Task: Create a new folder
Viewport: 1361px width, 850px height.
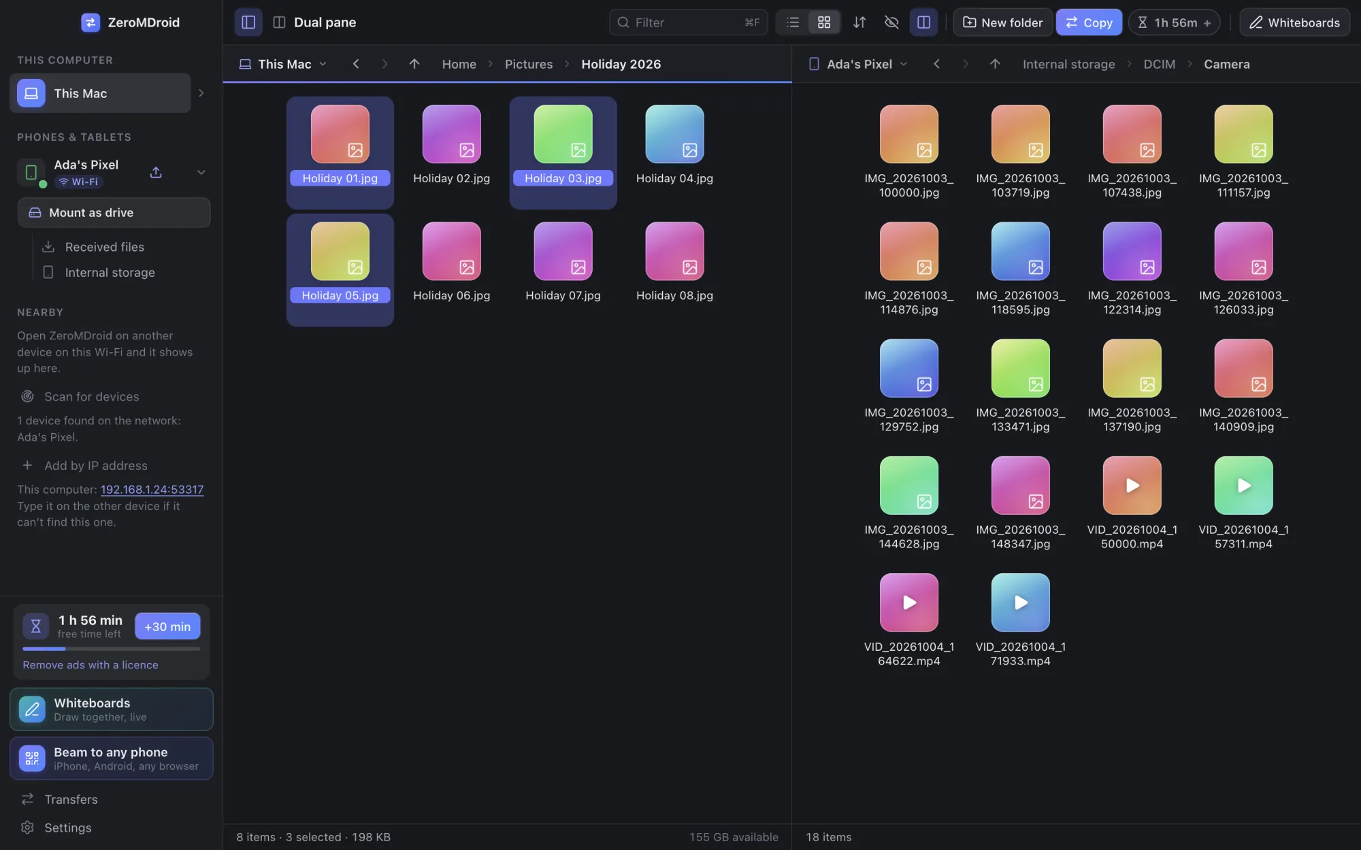Action: click(1002, 22)
